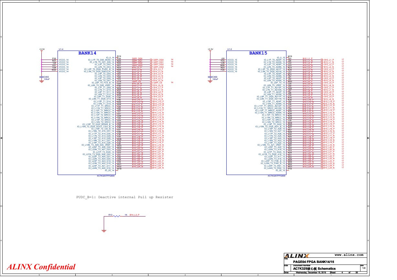Select pin name IO_L23N_T3_FWE_B_15

point(273,163)
